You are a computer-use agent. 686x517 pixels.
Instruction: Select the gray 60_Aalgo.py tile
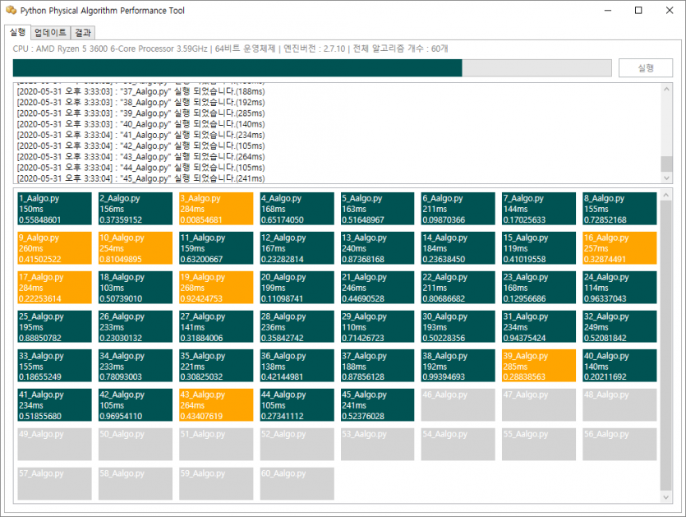tap(297, 483)
